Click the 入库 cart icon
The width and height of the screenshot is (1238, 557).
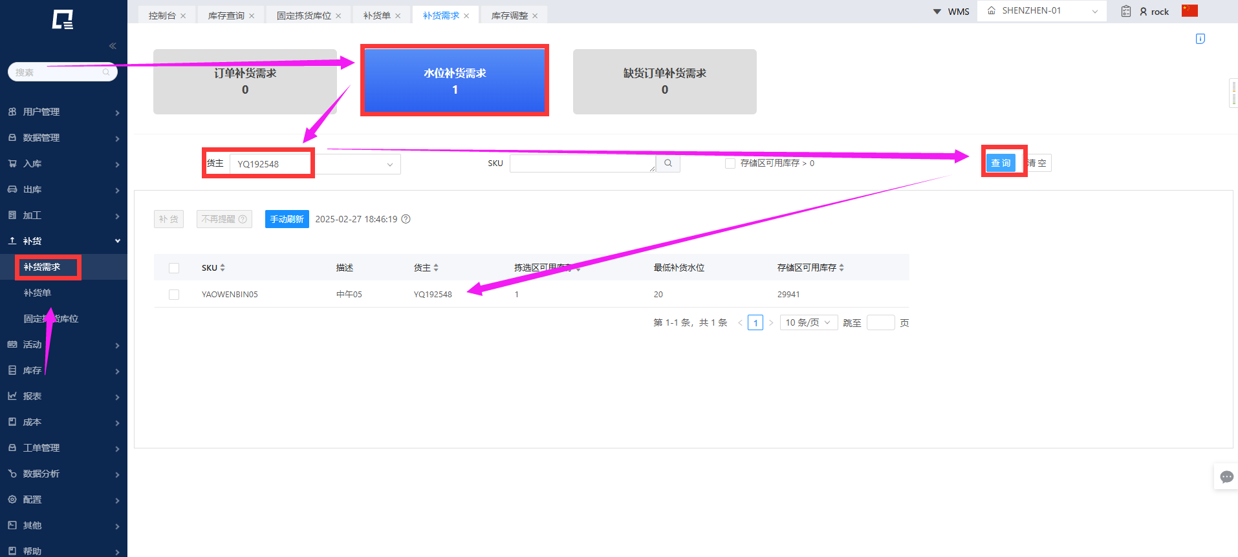pos(12,163)
